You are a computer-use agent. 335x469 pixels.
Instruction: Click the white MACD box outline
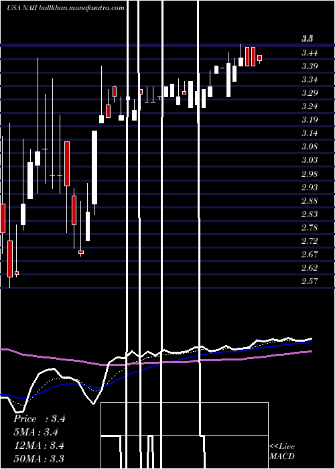[x=184, y=435]
